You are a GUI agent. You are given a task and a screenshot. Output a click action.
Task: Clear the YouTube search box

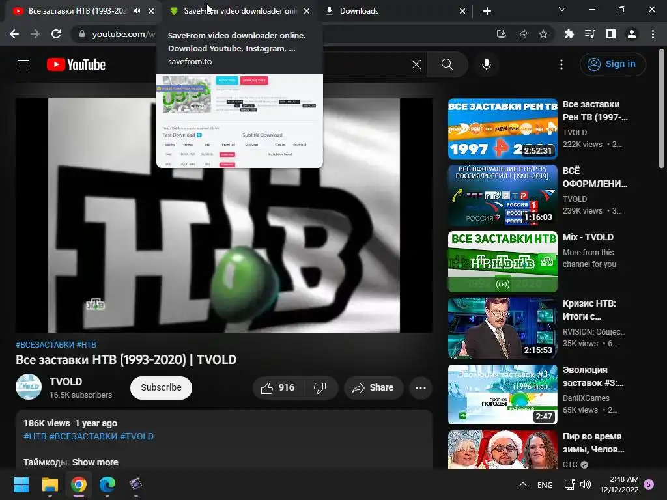[x=416, y=64]
